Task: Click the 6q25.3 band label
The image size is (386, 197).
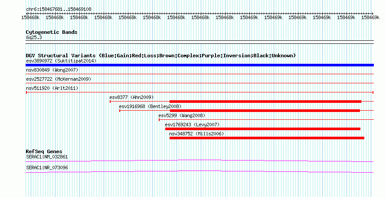Action: (34, 37)
